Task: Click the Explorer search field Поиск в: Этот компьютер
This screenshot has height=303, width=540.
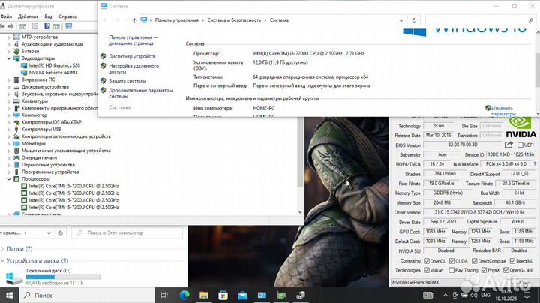Action: coord(127,232)
